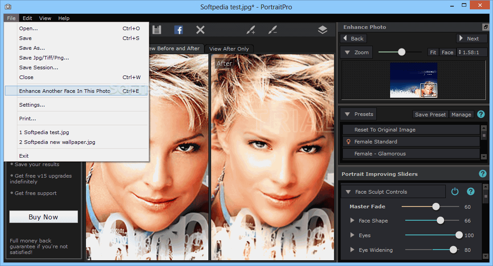Click the Back button
The image size is (493, 266).
click(x=354, y=38)
